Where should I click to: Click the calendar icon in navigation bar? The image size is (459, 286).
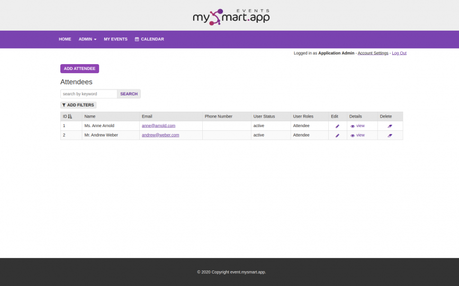coord(137,39)
